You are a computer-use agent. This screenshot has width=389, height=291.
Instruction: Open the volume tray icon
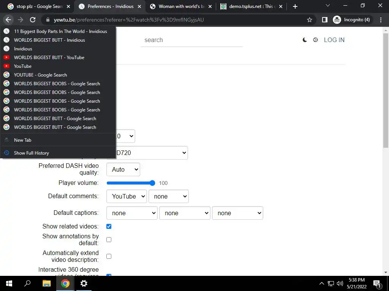tap(340, 283)
